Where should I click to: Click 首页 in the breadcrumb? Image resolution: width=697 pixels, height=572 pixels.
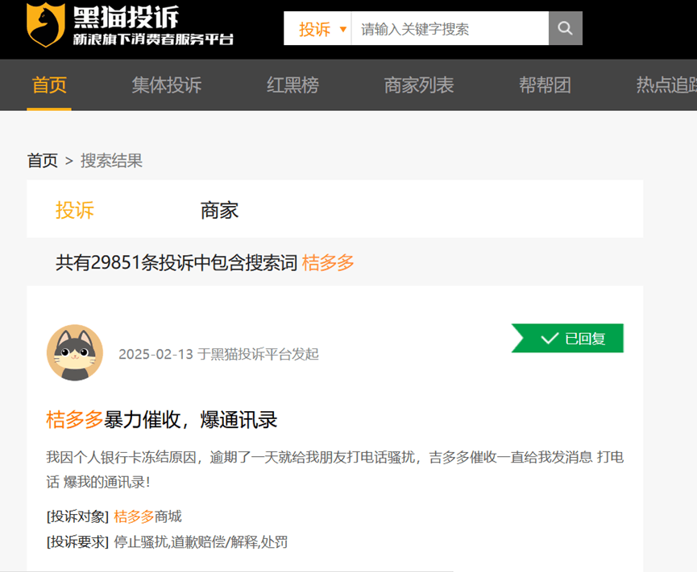(43, 161)
